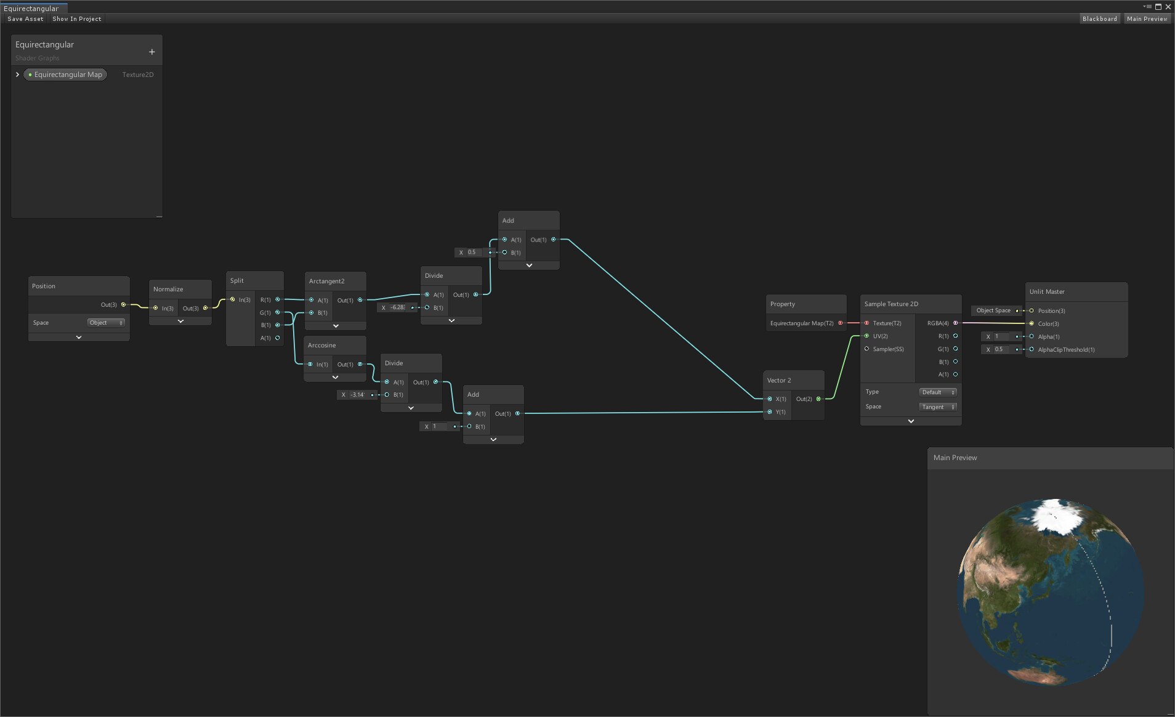Select the Out(3) output port on the Position node
Viewport: 1175px width, 717px height.
click(122, 304)
